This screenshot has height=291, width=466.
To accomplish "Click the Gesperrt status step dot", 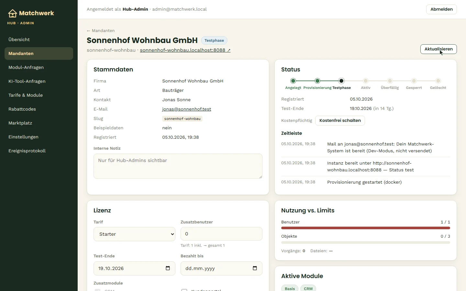I will [x=414, y=81].
